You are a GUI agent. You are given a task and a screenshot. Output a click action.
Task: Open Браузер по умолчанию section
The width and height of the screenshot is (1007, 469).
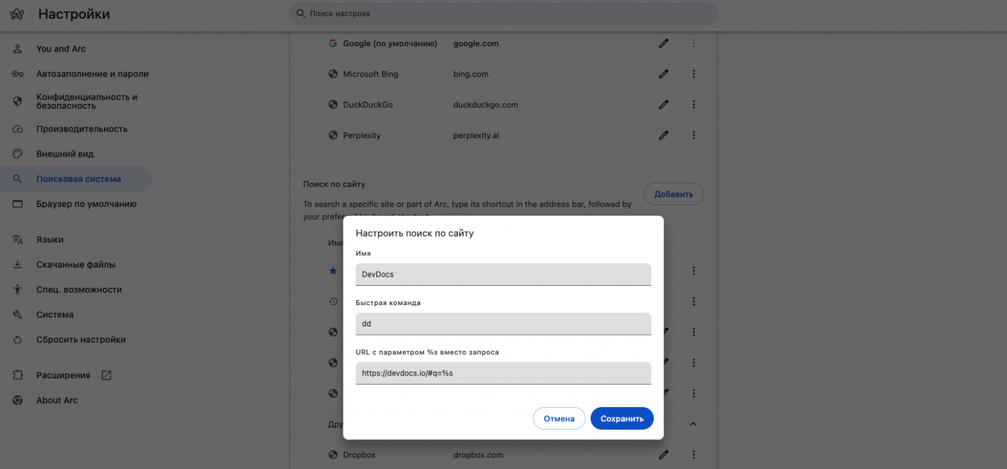[x=76, y=205]
